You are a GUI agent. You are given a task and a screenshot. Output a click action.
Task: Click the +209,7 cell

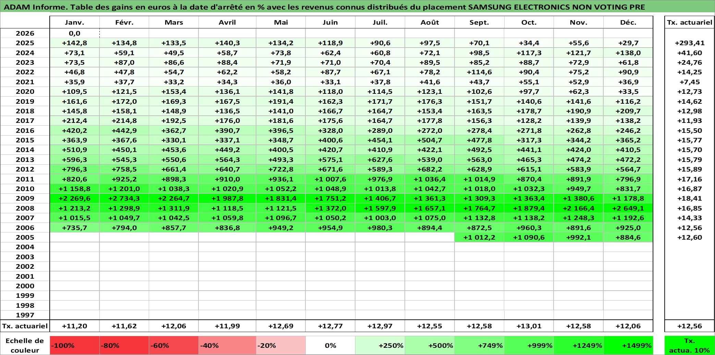tap(628, 111)
